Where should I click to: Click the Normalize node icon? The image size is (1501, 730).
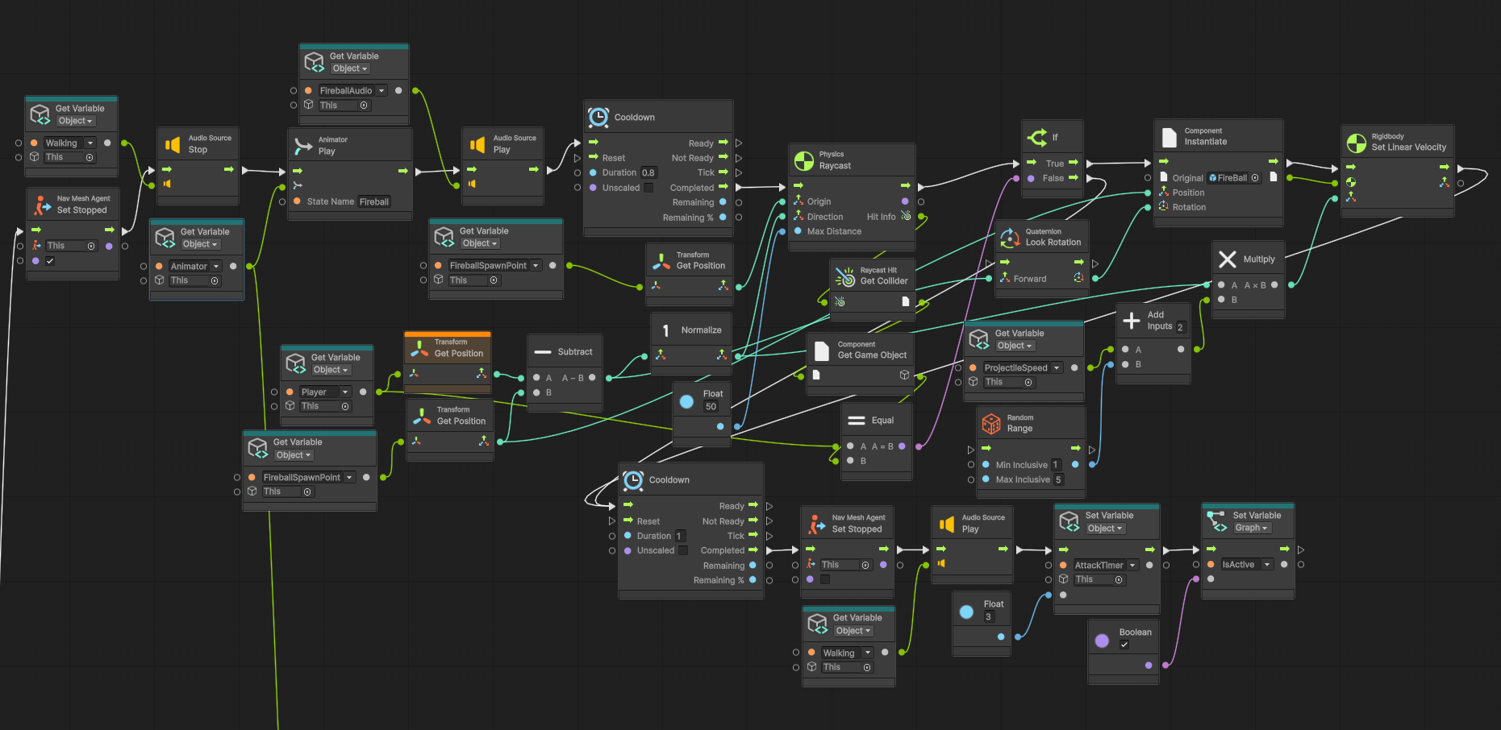(x=665, y=330)
